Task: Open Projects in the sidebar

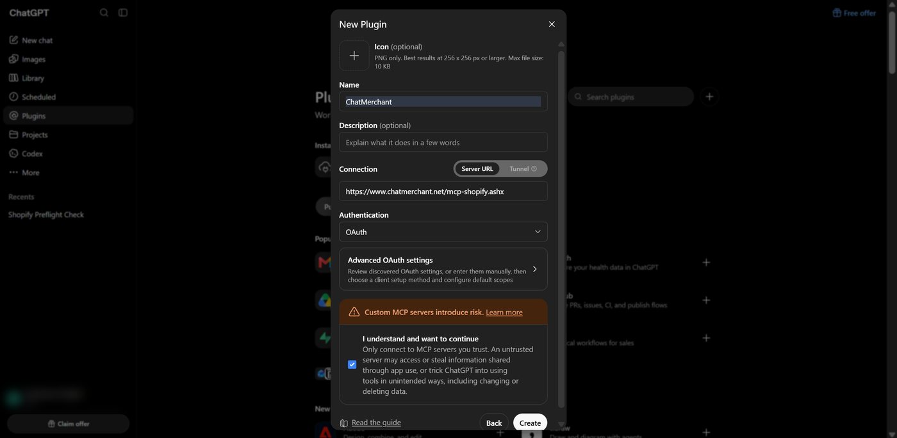Action: pos(69,134)
